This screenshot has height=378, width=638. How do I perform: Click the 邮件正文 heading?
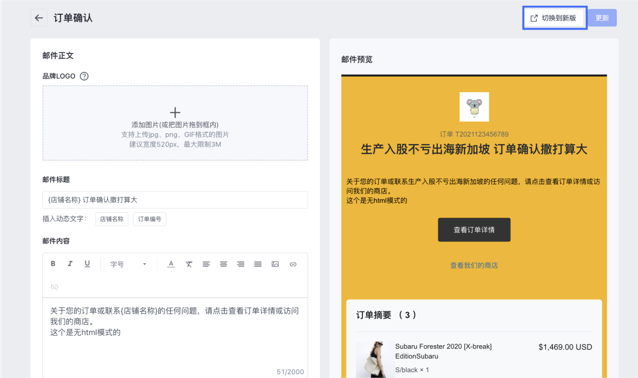pyautogui.click(x=58, y=56)
